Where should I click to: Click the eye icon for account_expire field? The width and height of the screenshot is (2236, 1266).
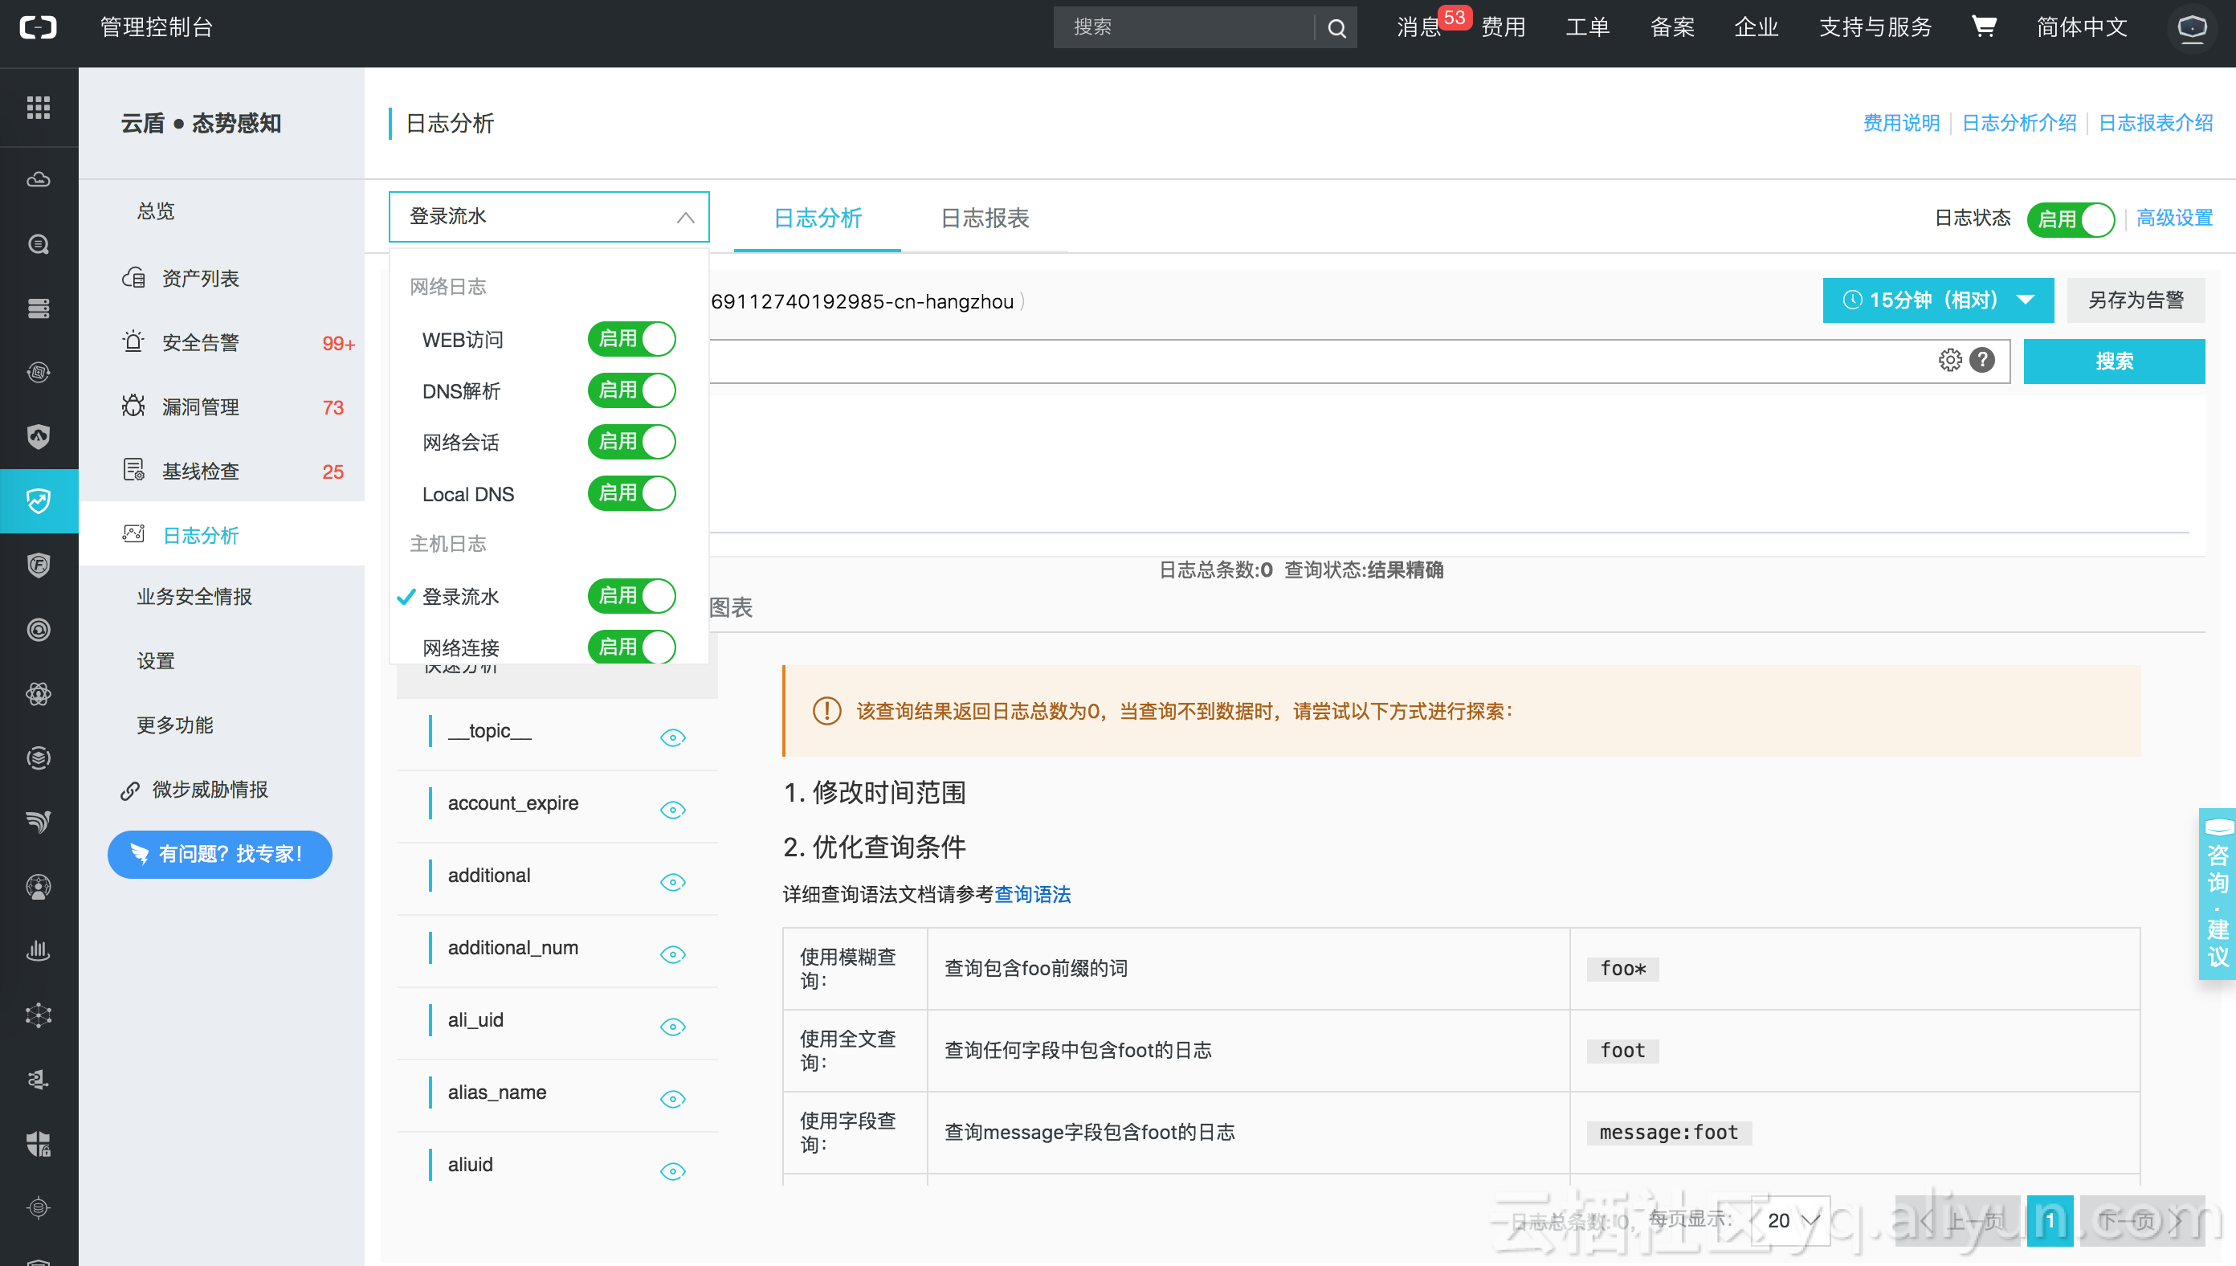pos(672,810)
